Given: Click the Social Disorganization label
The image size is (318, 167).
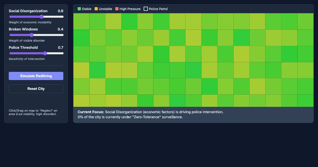Looking at the screenshot, I should coord(28,11).
